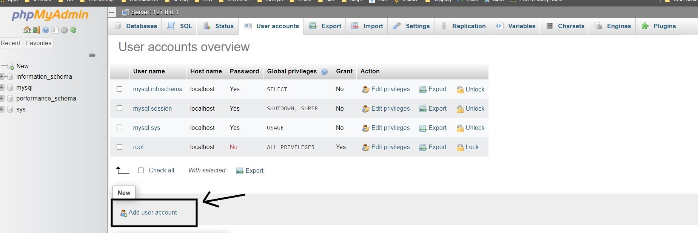The height and width of the screenshot is (233, 698).
Task: Click the sys database icon
Action: pyautogui.click(x=11, y=110)
